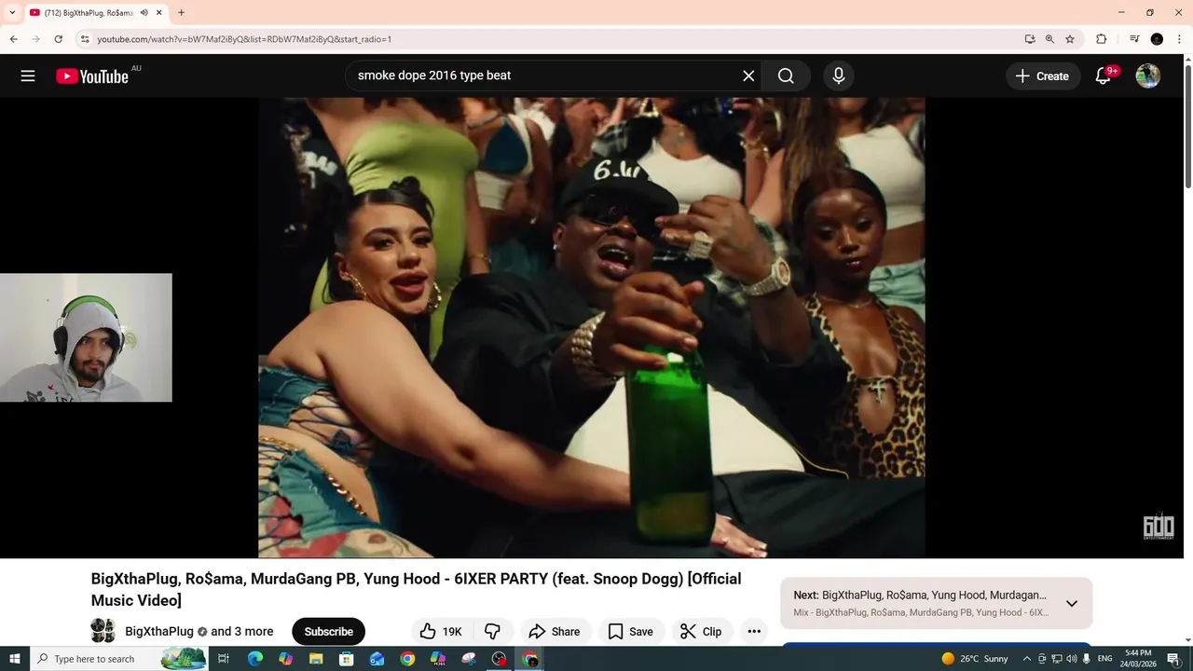
Task: Open the Windows Start menu
Action: 14,659
